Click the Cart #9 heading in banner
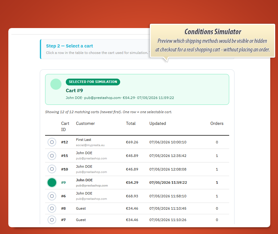This screenshot has width=278, height=234. click(x=74, y=90)
